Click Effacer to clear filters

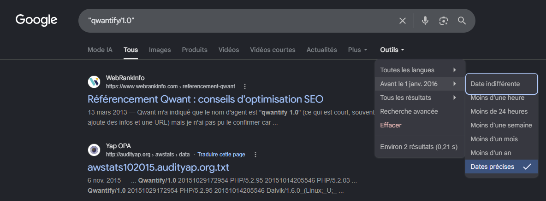coord(420,125)
